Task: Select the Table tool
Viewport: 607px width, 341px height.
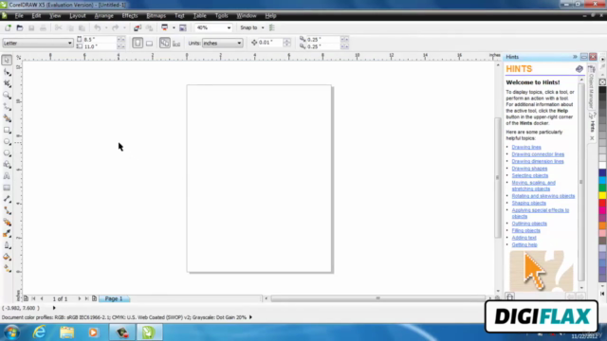Action: pos(7,188)
